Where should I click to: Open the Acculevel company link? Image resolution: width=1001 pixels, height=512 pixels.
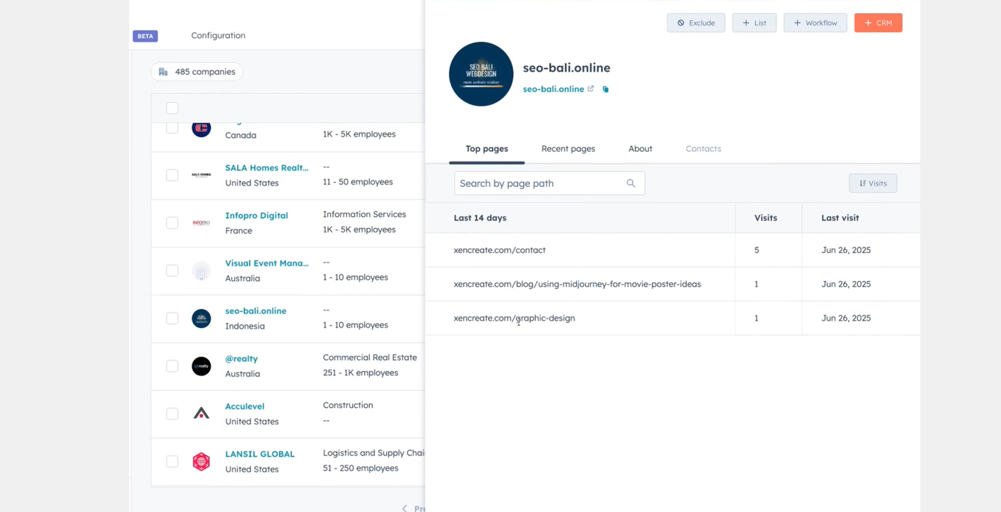click(244, 406)
